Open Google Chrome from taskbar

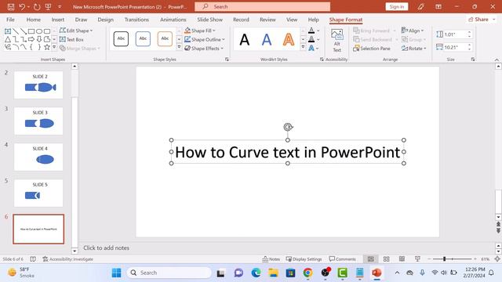point(307,273)
